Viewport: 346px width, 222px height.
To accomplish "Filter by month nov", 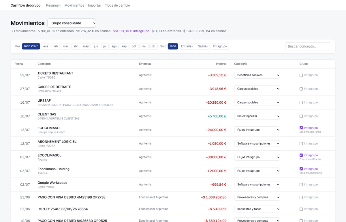I will click(x=144, y=46).
